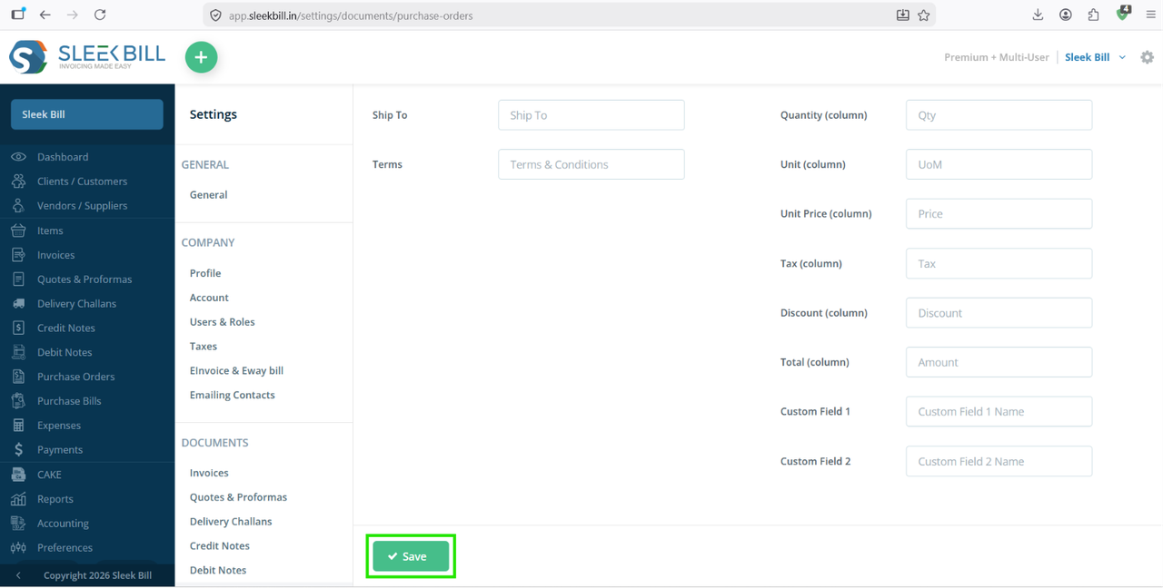The height and width of the screenshot is (588, 1163).
Task: Open Expenses from the sidebar
Action: click(x=59, y=426)
